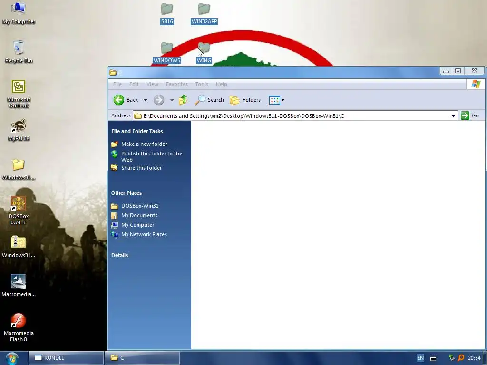Screen dimensions: 487x365
Task: Minimize the C Explorer window
Action: (446, 71)
